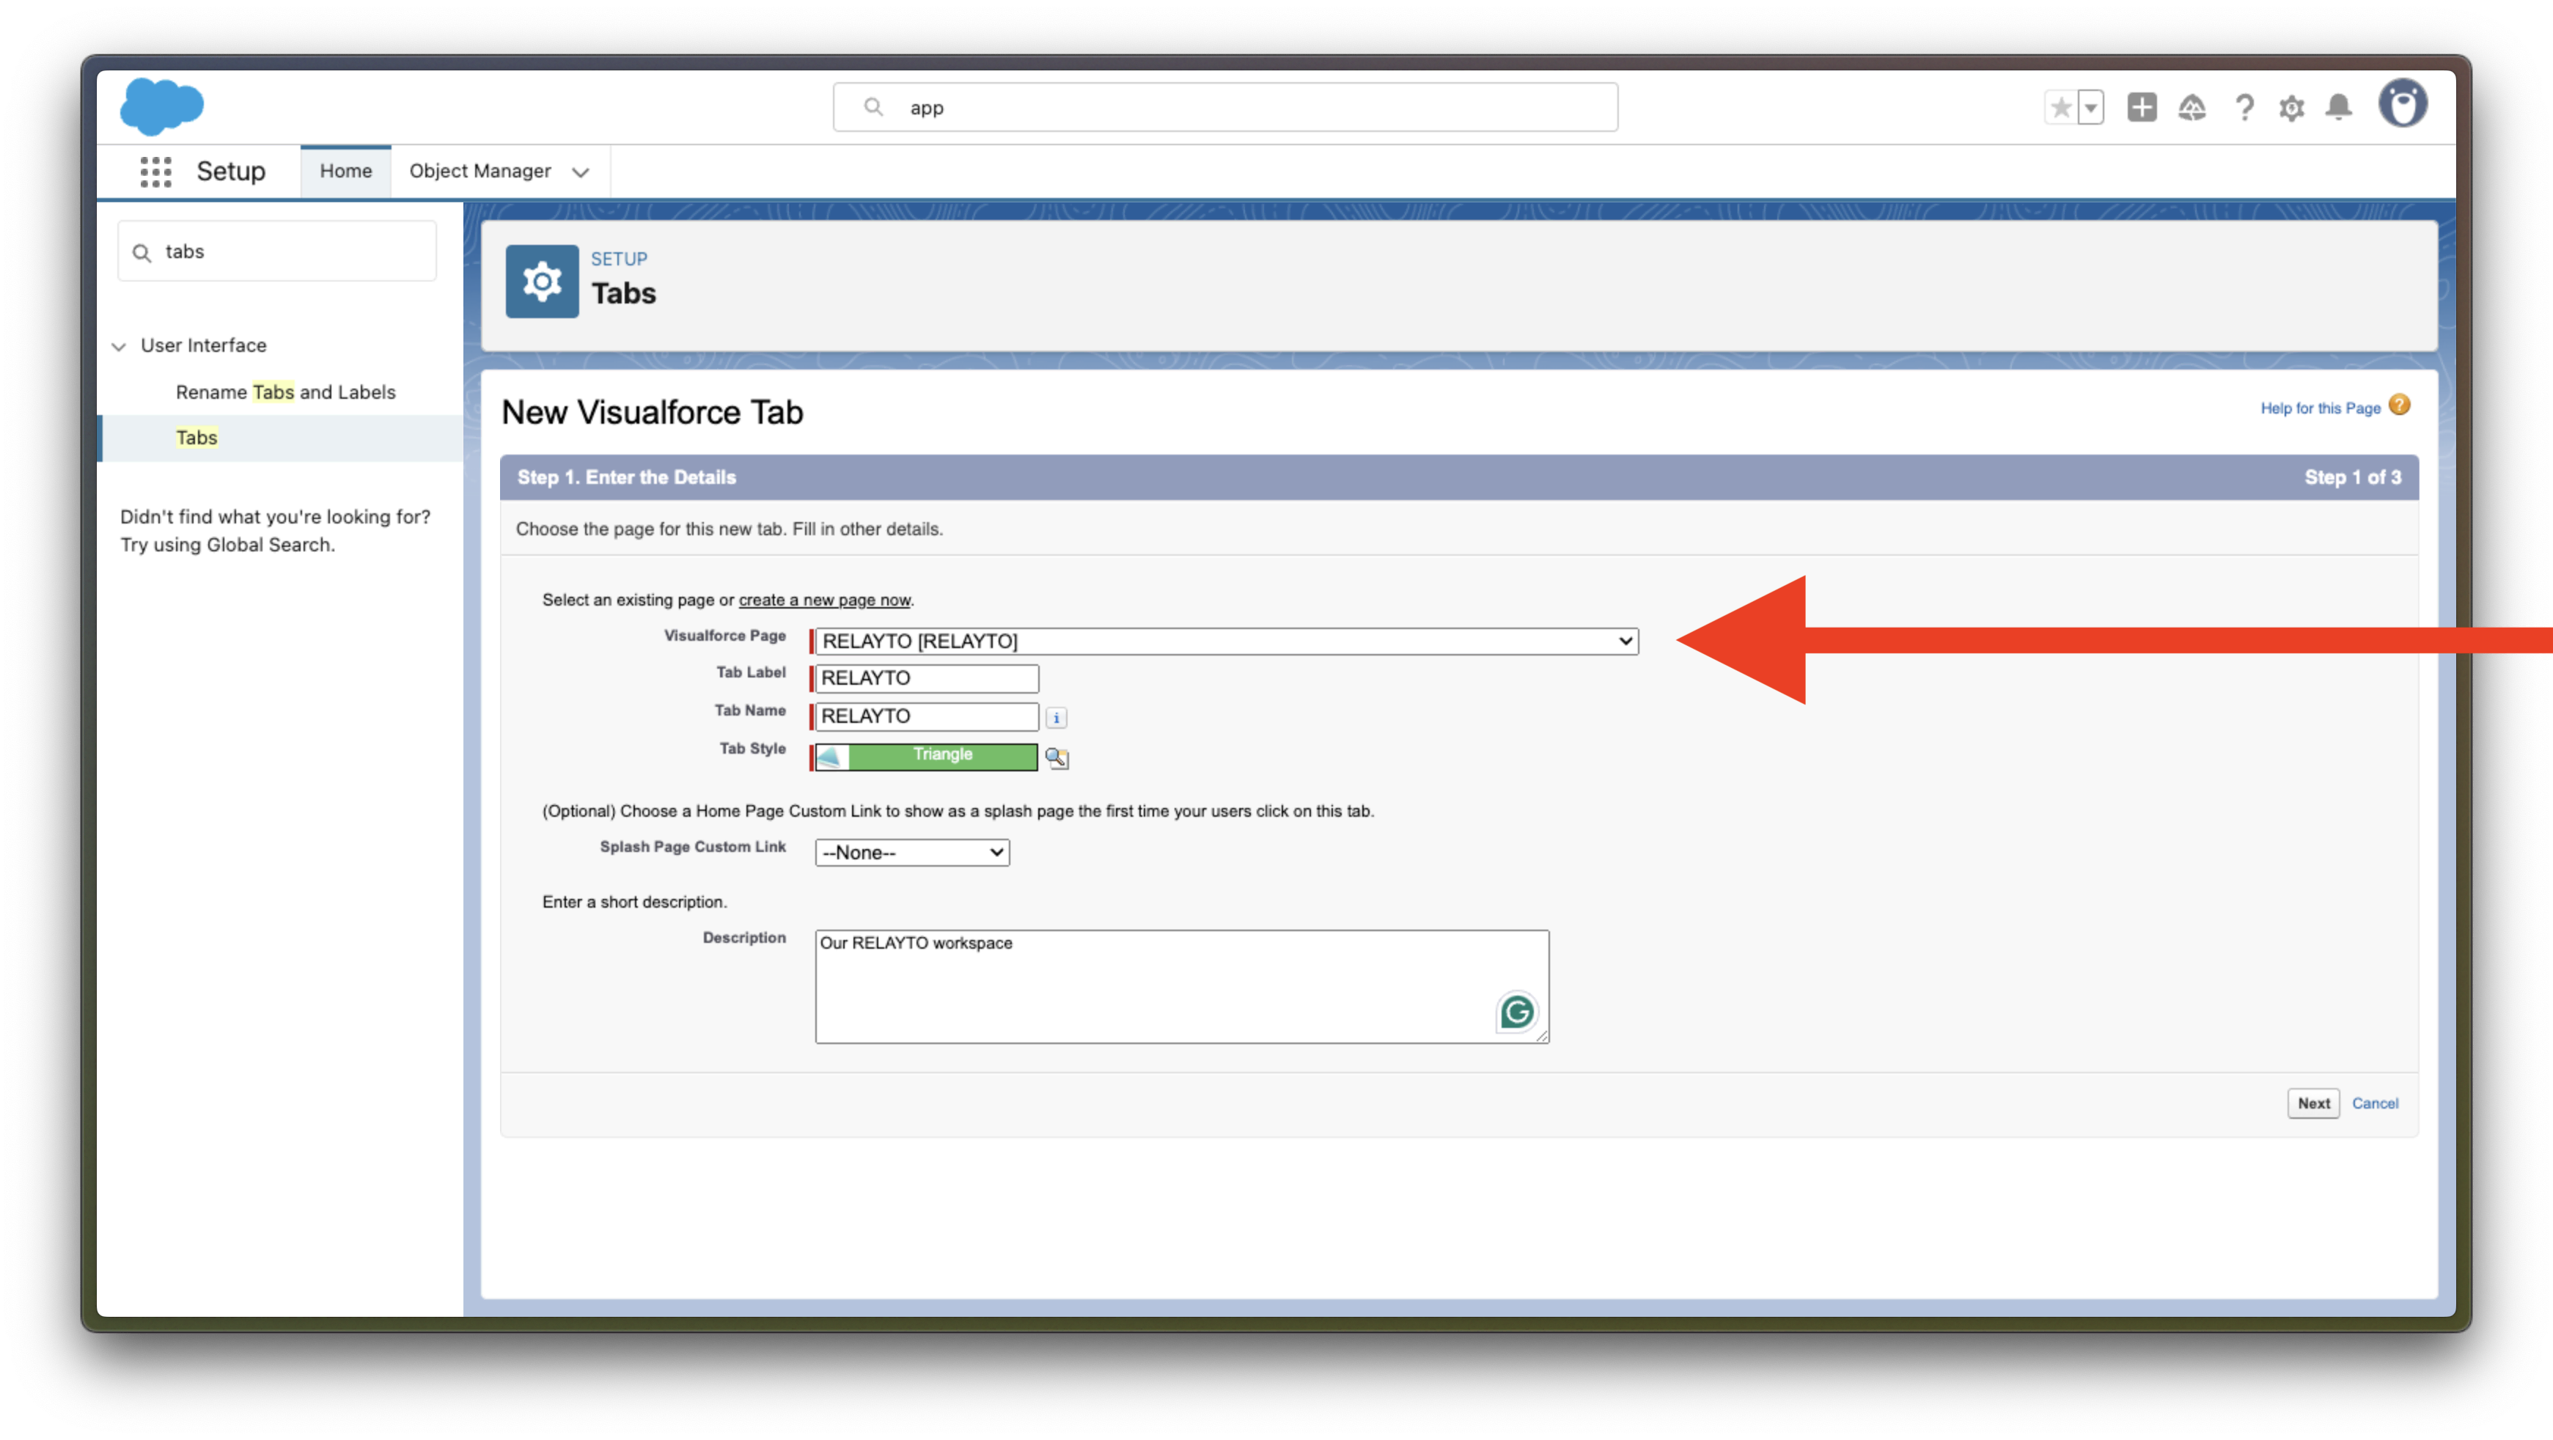Open Tab Style lookup magnifier icon
The height and width of the screenshot is (1440, 2553).
pyautogui.click(x=1057, y=758)
